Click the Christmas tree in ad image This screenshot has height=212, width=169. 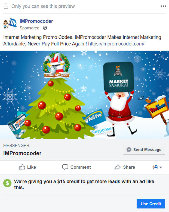point(56,108)
